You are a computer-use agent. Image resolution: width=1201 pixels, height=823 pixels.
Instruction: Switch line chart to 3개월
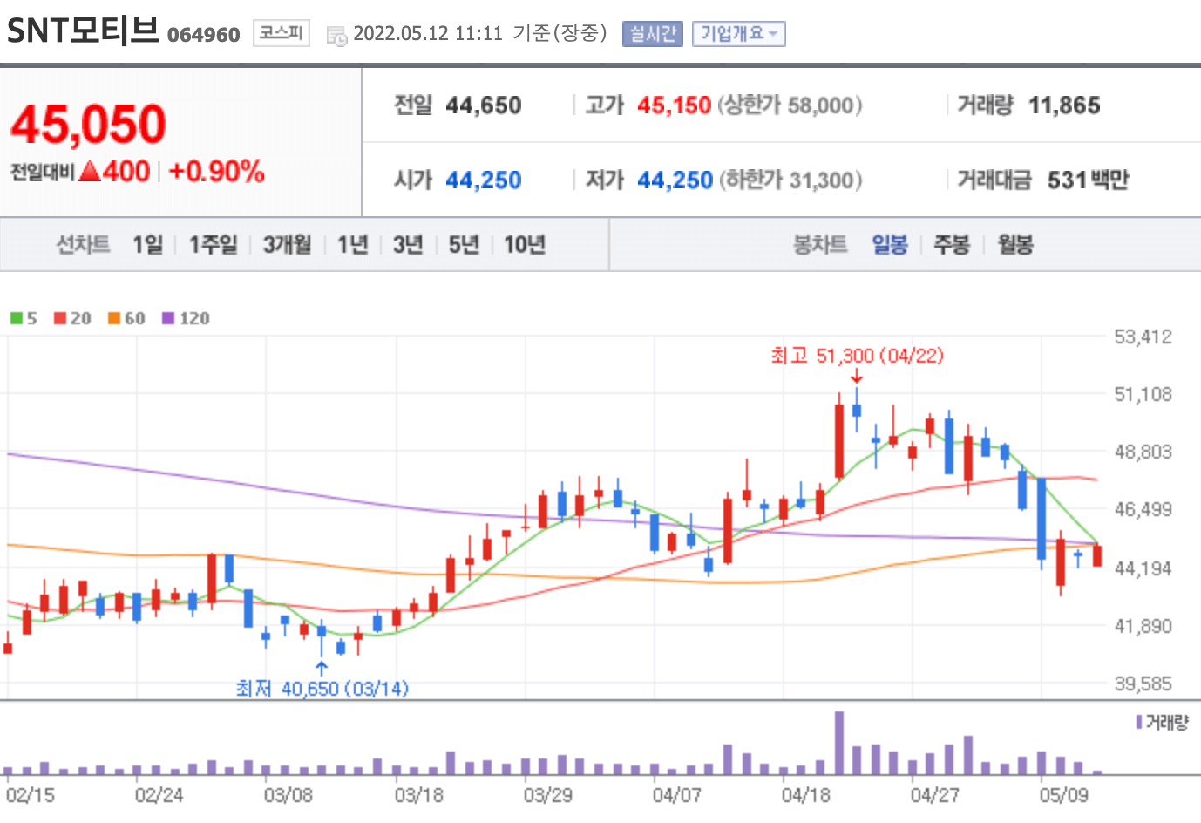(287, 245)
